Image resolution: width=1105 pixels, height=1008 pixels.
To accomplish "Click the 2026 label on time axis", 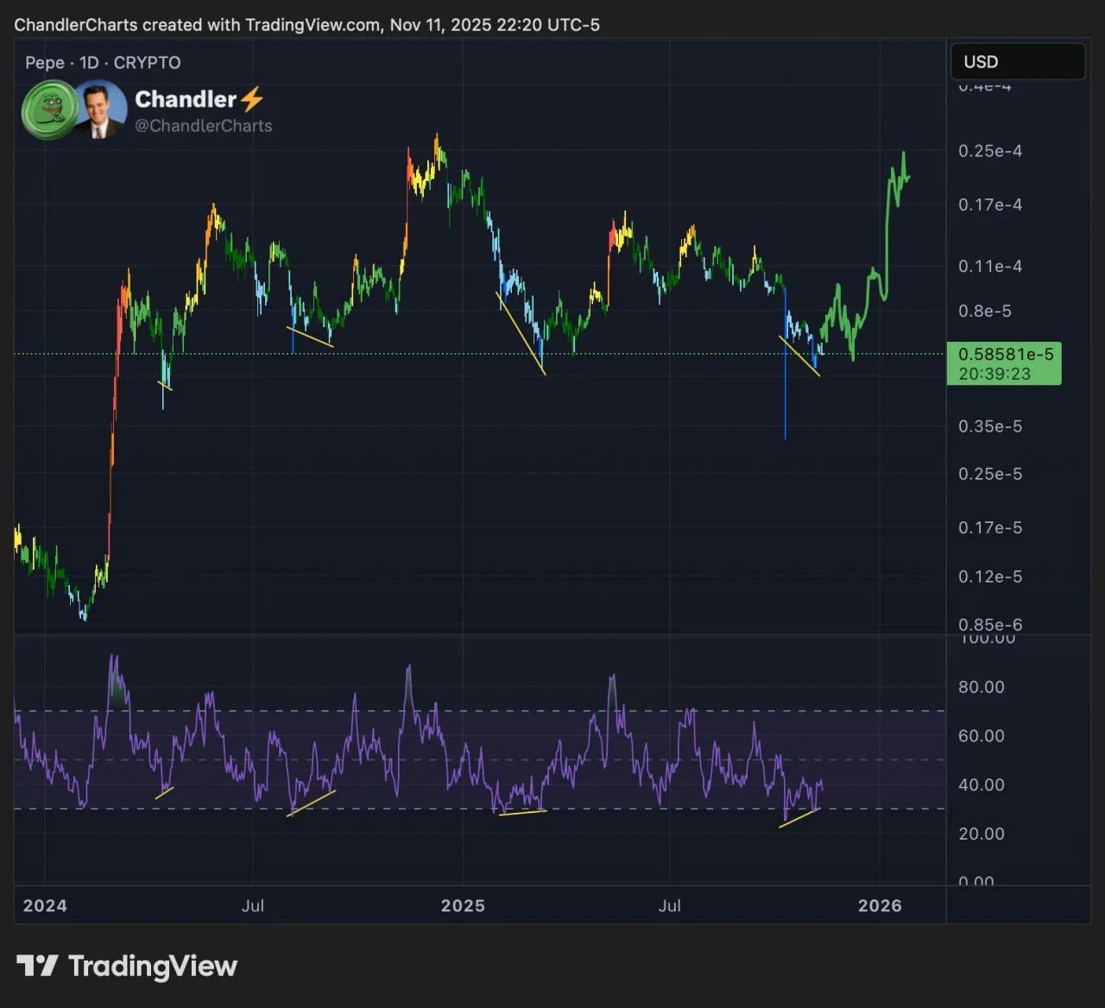I will [x=880, y=905].
